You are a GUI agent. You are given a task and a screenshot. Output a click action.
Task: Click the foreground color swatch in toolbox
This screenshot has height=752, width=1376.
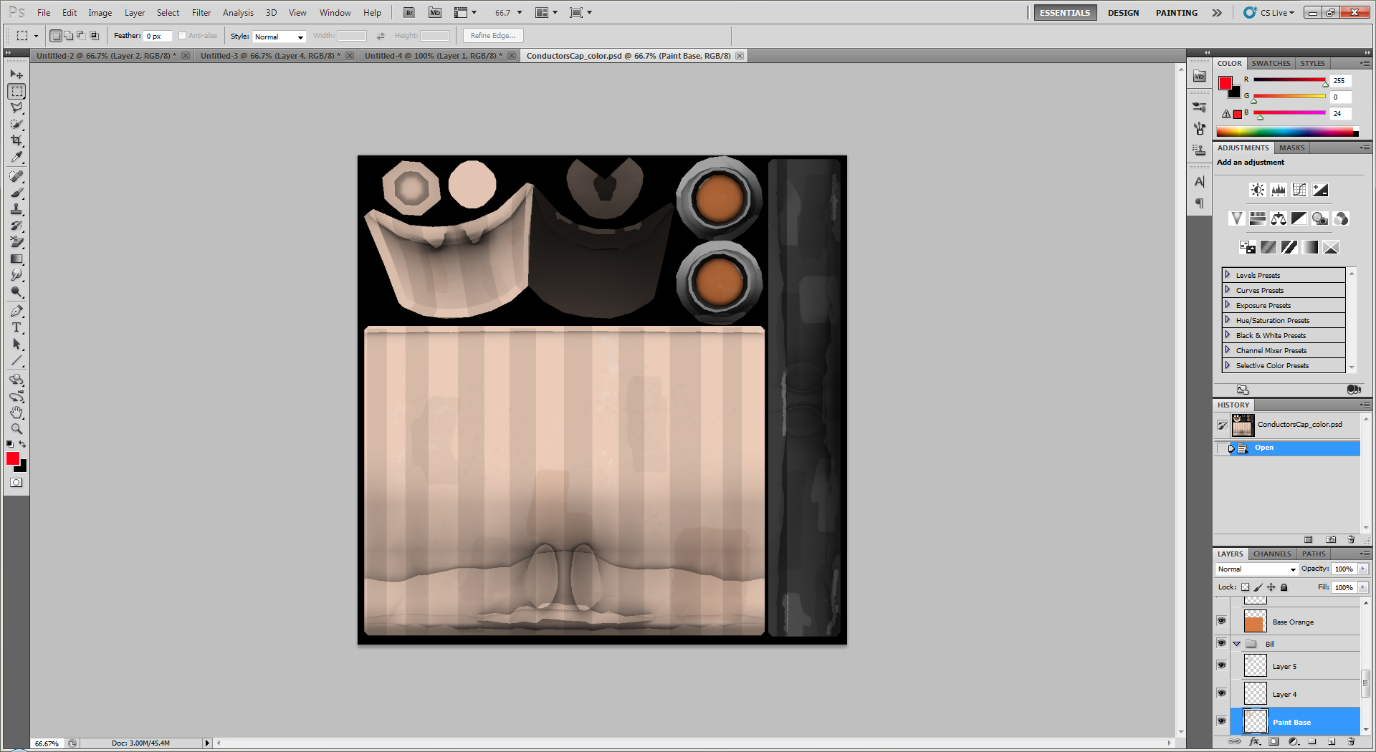tap(13, 459)
